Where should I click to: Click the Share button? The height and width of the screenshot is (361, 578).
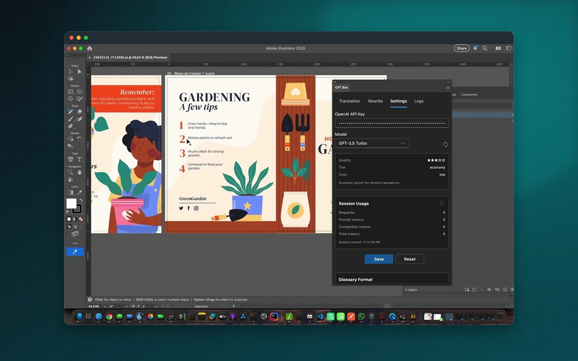[x=461, y=48]
